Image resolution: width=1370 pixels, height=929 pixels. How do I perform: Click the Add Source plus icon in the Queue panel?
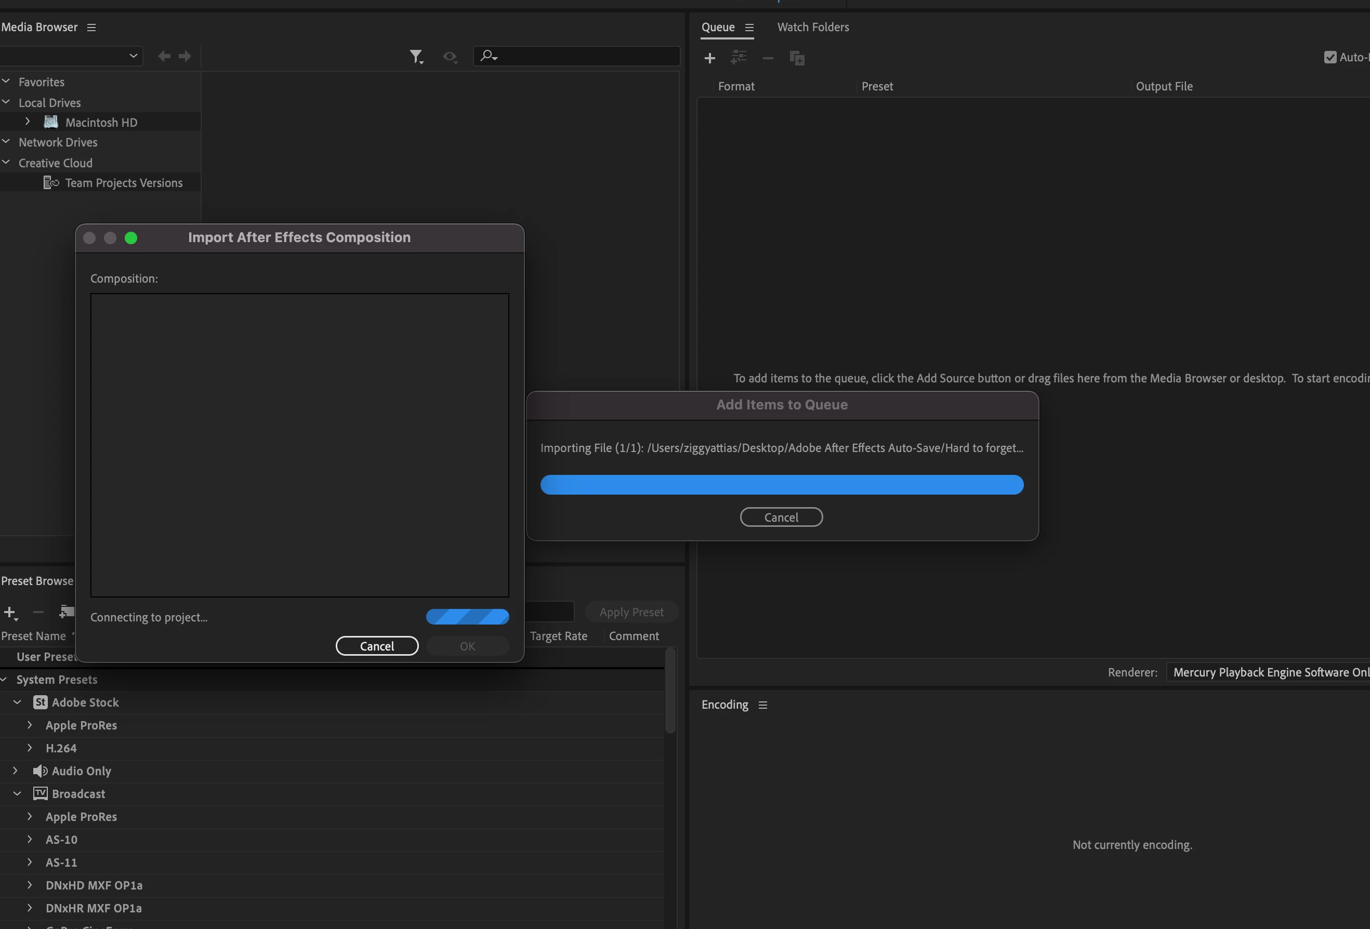tap(710, 58)
